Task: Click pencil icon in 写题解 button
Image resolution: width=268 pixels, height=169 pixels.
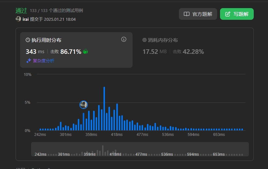Action: (227, 14)
